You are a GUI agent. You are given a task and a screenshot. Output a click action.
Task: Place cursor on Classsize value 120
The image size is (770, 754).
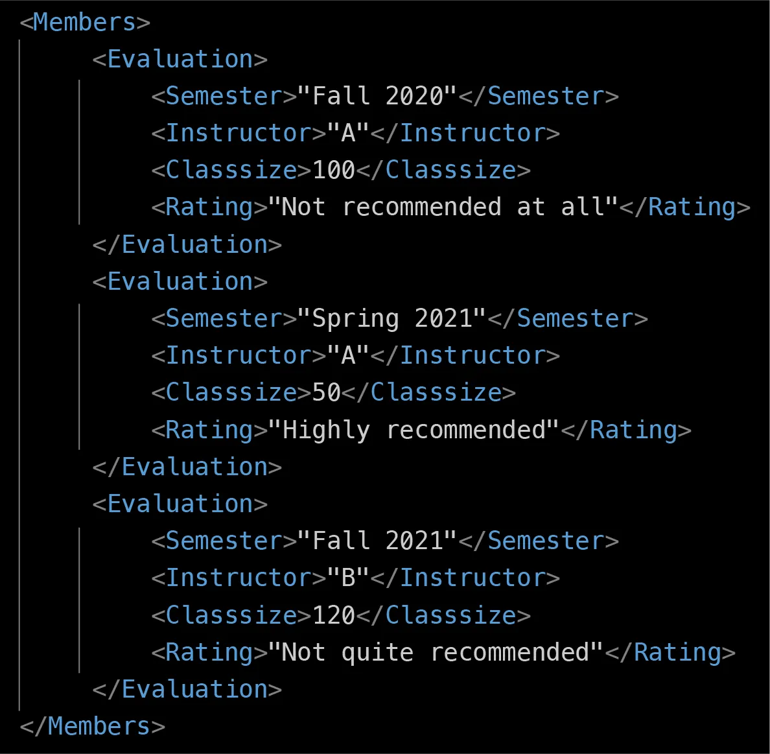point(334,615)
